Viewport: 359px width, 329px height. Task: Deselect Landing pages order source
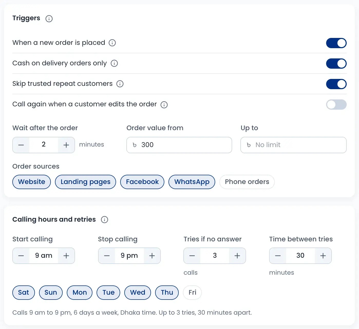(86, 182)
